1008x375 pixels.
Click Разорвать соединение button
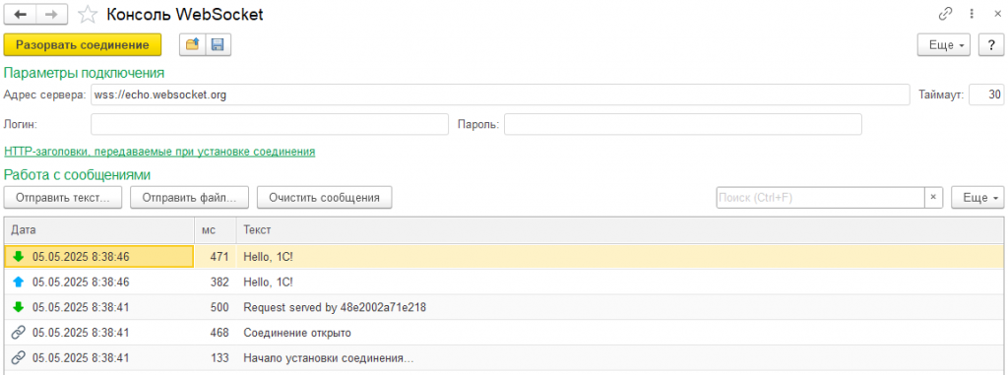(83, 45)
